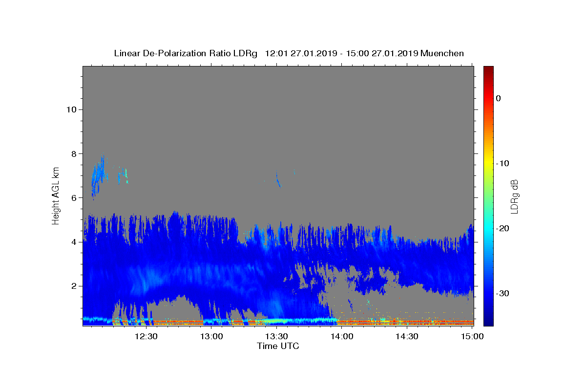Image resolution: width=586 pixels, height=391 pixels.
Task: Click the colorbar value -10
Action: click(503, 163)
